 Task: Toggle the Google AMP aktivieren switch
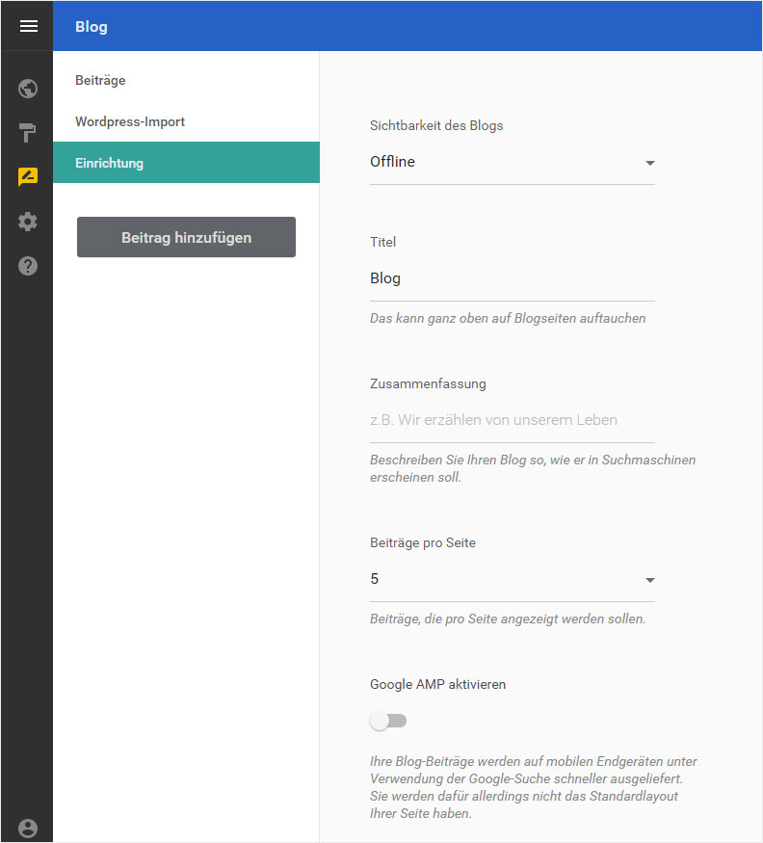387,721
